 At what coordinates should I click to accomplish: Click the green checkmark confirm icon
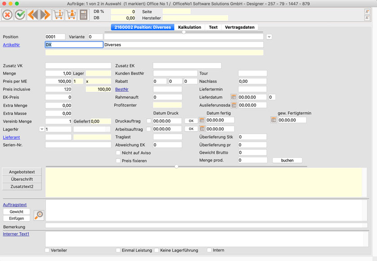(x=20, y=15)
